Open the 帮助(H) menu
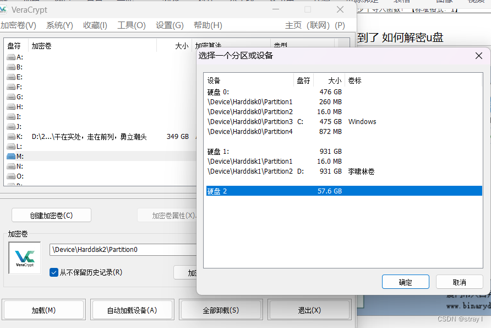 (x=208, y=25)
